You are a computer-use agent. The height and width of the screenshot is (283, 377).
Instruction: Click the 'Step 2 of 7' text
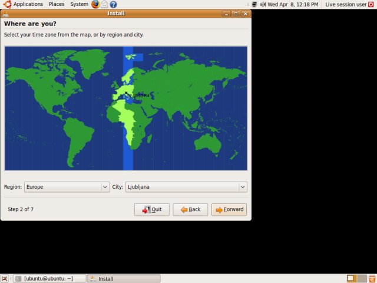[21, 209]
